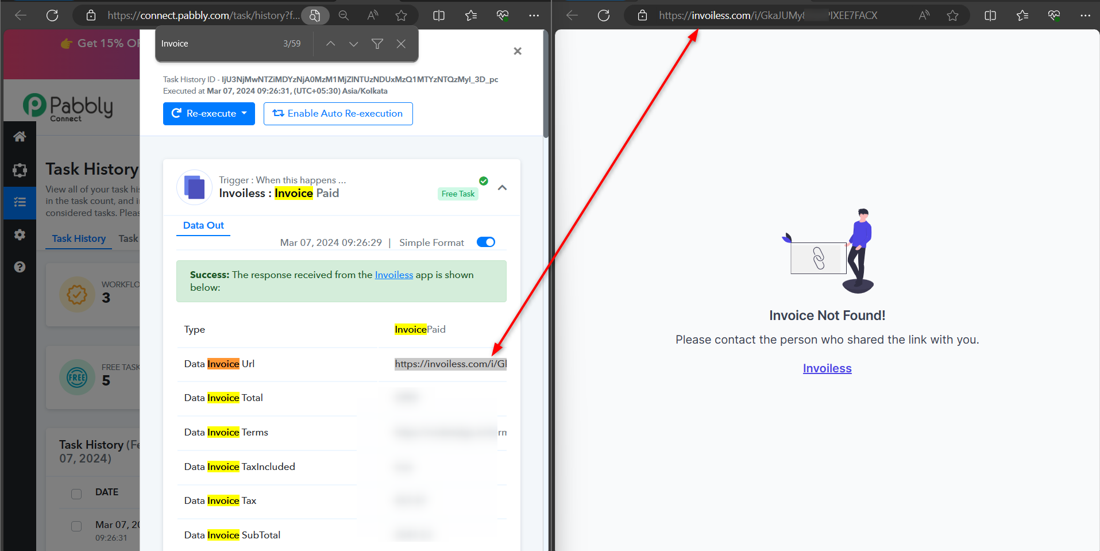The image size is (1100, 551).
Task: Favorite the Pabbly task history page
Action: click(x=402, y=16)
